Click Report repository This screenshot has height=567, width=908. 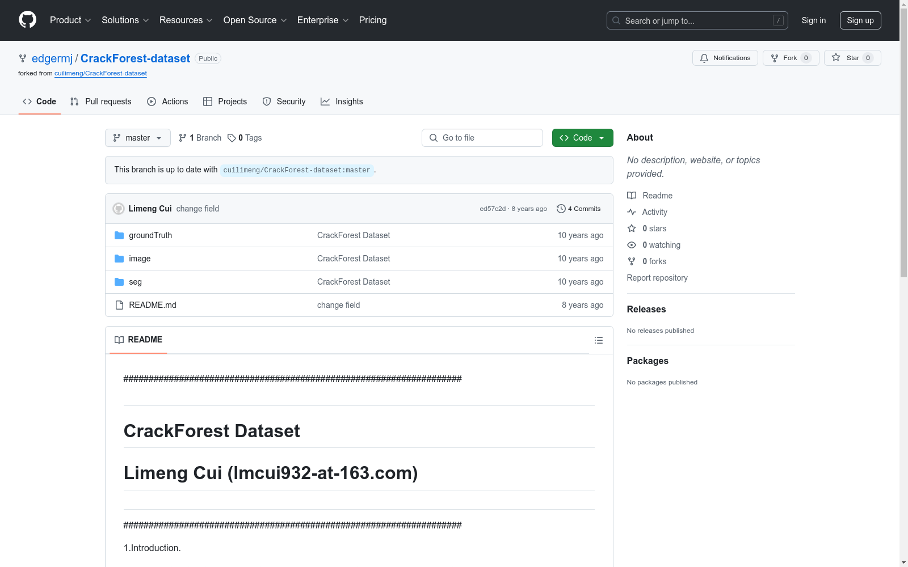click(x=657, y=278)
